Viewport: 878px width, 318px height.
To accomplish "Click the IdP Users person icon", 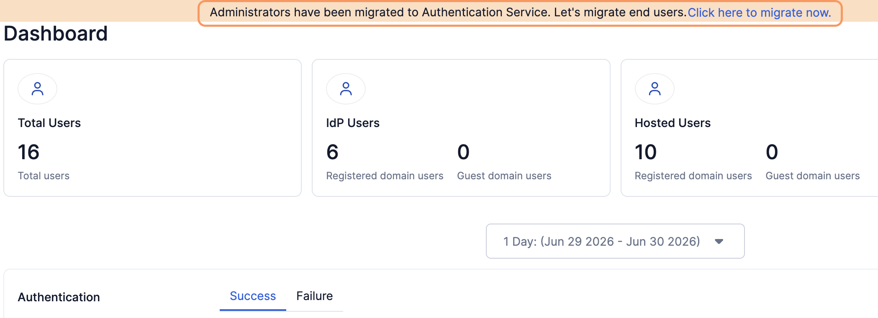I will (x=346, y=89).
